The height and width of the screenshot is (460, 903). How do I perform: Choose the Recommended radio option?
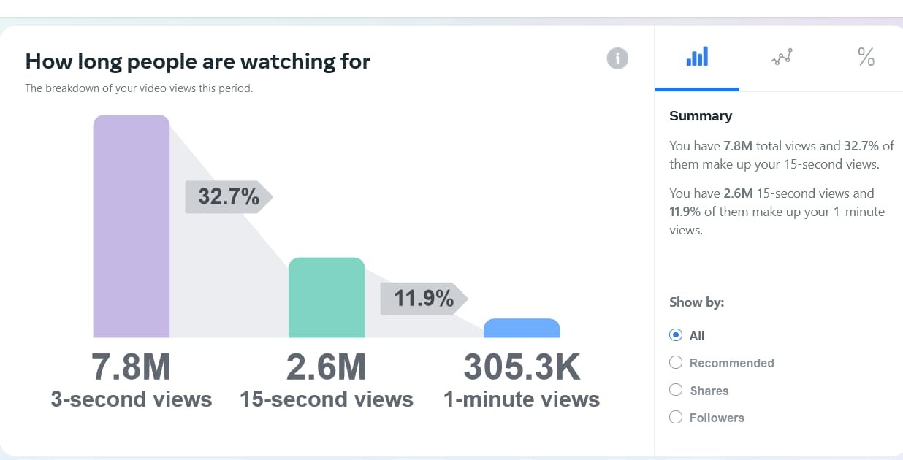(676, 363)
